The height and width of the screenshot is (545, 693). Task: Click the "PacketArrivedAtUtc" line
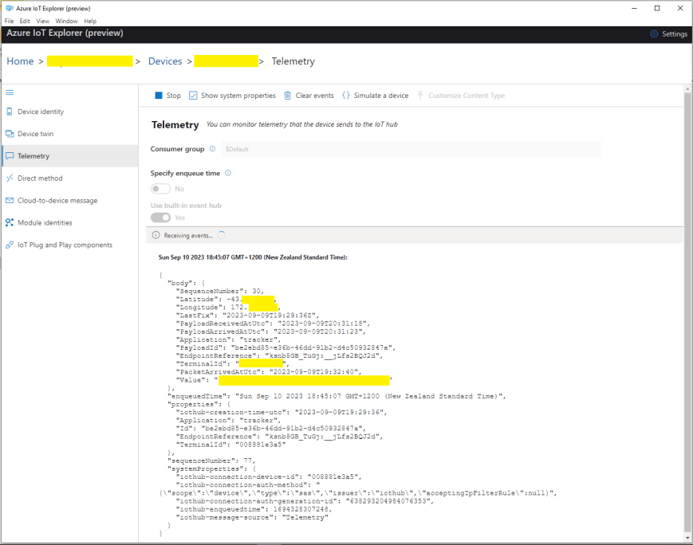[269, 372]
